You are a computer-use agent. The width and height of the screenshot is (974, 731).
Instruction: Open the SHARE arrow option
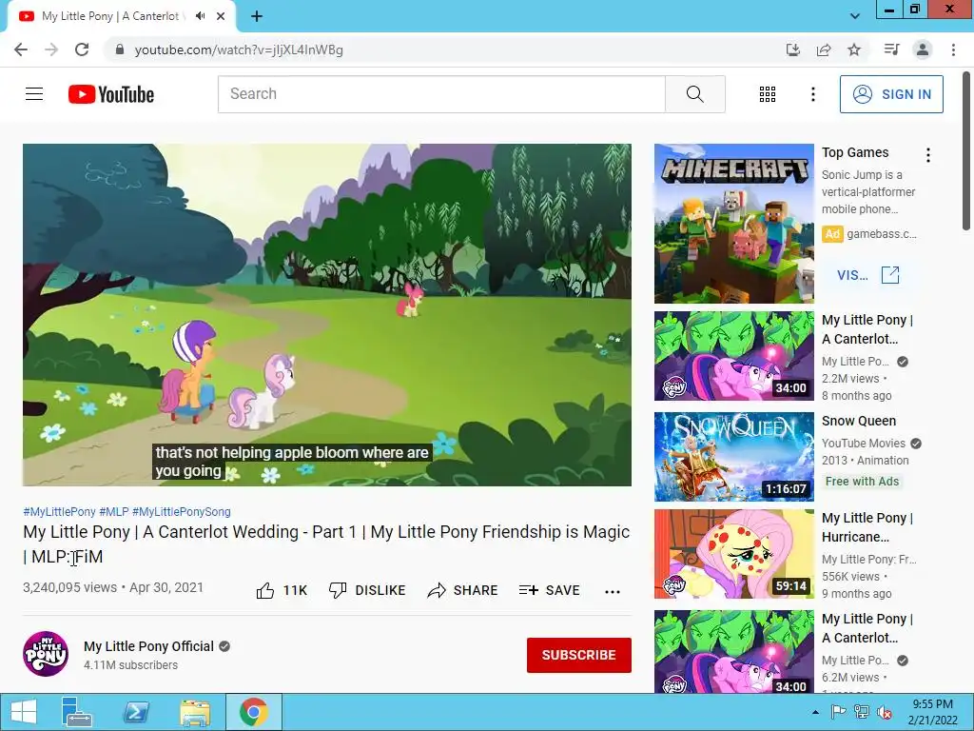pos(463,590)
